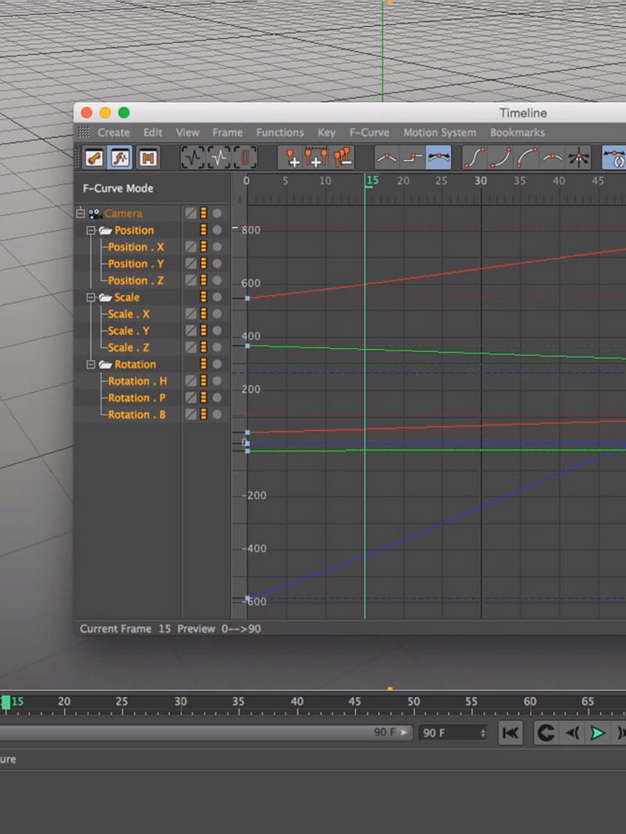Click the 90 F end frame stepper arrows
The image size is (626, 834).
(x=483, y=733)
